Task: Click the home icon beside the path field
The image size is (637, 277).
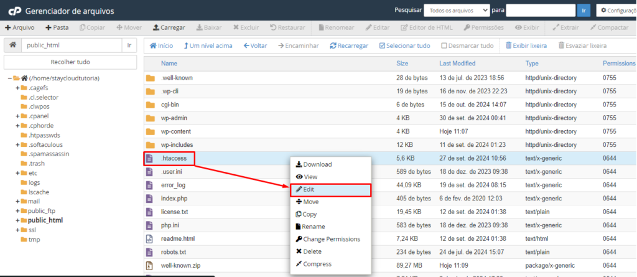Action: click(x=12, y=45)
